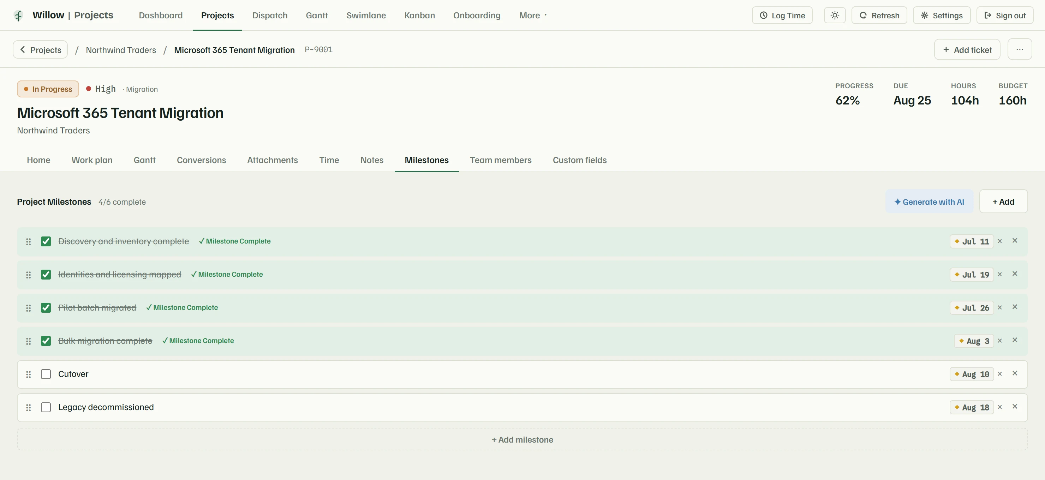Click the + Add milestones button

click(x=1003, y=202)
